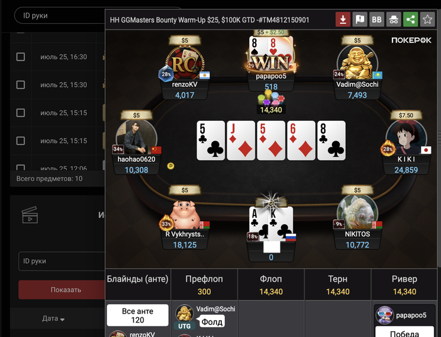The height and width of the screenshot is (337, 441).
Task: Check the box for июль 25, 16:30 row
Action: [x=21, y=57]
